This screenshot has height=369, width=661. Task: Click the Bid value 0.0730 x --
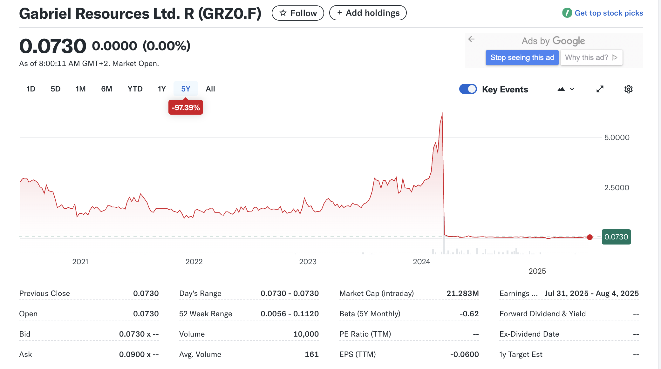pos(139,334)
